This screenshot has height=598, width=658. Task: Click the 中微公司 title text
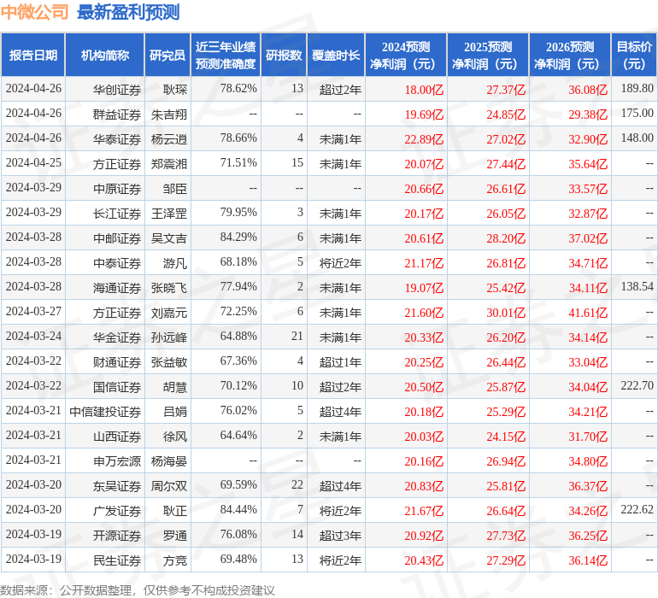click(34, 12)
